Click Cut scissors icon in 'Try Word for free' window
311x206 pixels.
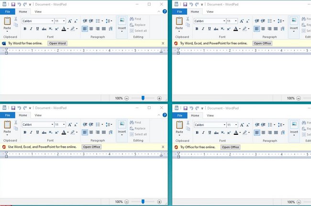(16, 19)
